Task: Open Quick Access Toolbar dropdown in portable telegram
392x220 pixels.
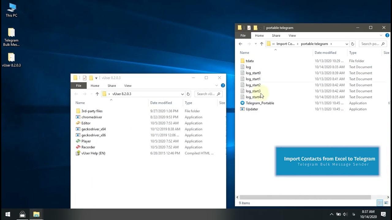Action: click(261, 28)
